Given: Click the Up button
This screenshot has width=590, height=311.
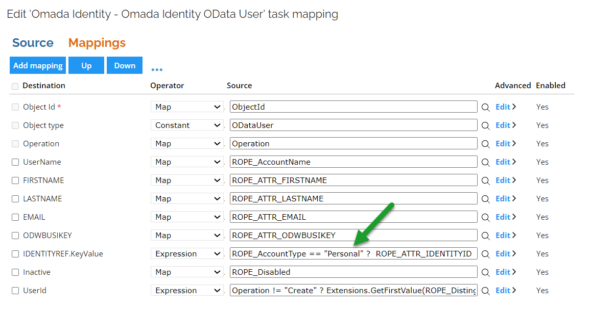Looking at the screenshot, I should click(86, 65).
